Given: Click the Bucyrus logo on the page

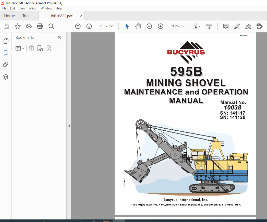Looking at the screenshot, I should pyautogui.click(x=186, y=52).
